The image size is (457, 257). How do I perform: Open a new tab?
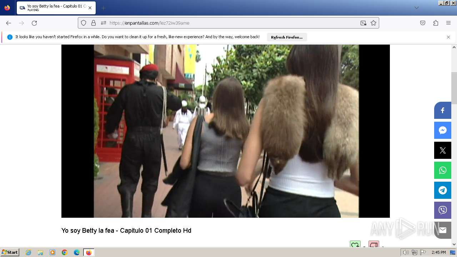(x=103, y=8)
